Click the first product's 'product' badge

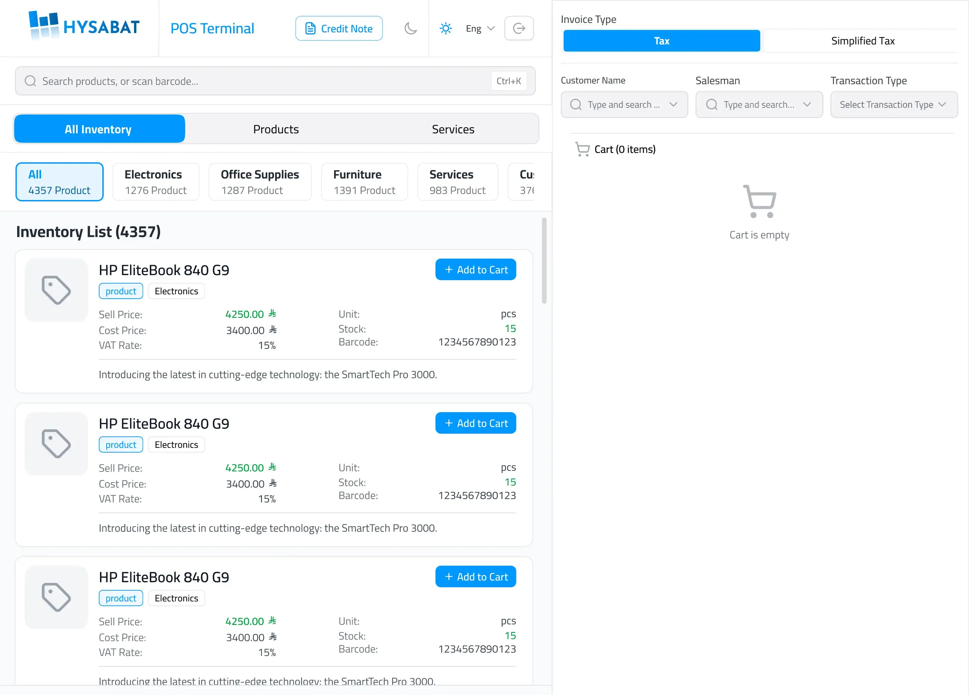[x=121, y=291]
